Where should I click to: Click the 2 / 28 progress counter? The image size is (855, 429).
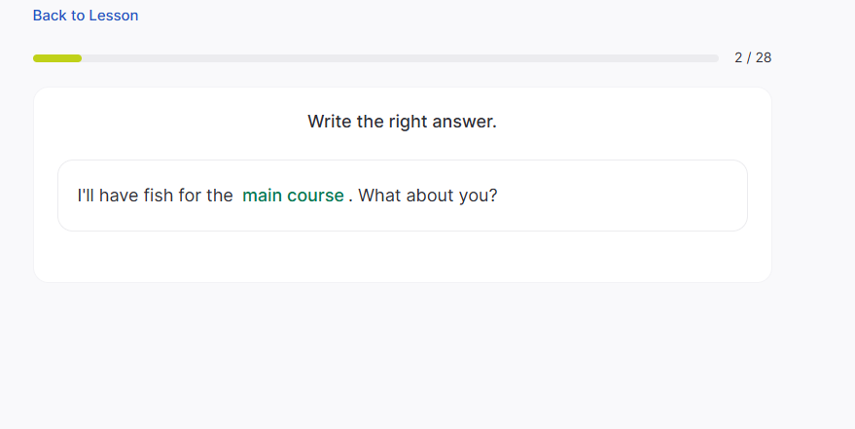[753, 57]
